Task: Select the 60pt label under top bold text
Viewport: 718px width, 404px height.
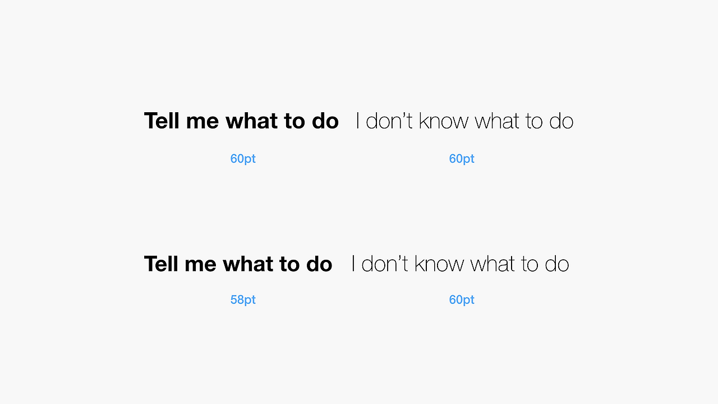Action: click(x=243, y=159)
